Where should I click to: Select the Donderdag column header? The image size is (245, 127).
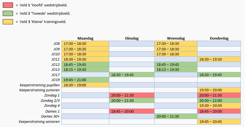coord(219,38)
